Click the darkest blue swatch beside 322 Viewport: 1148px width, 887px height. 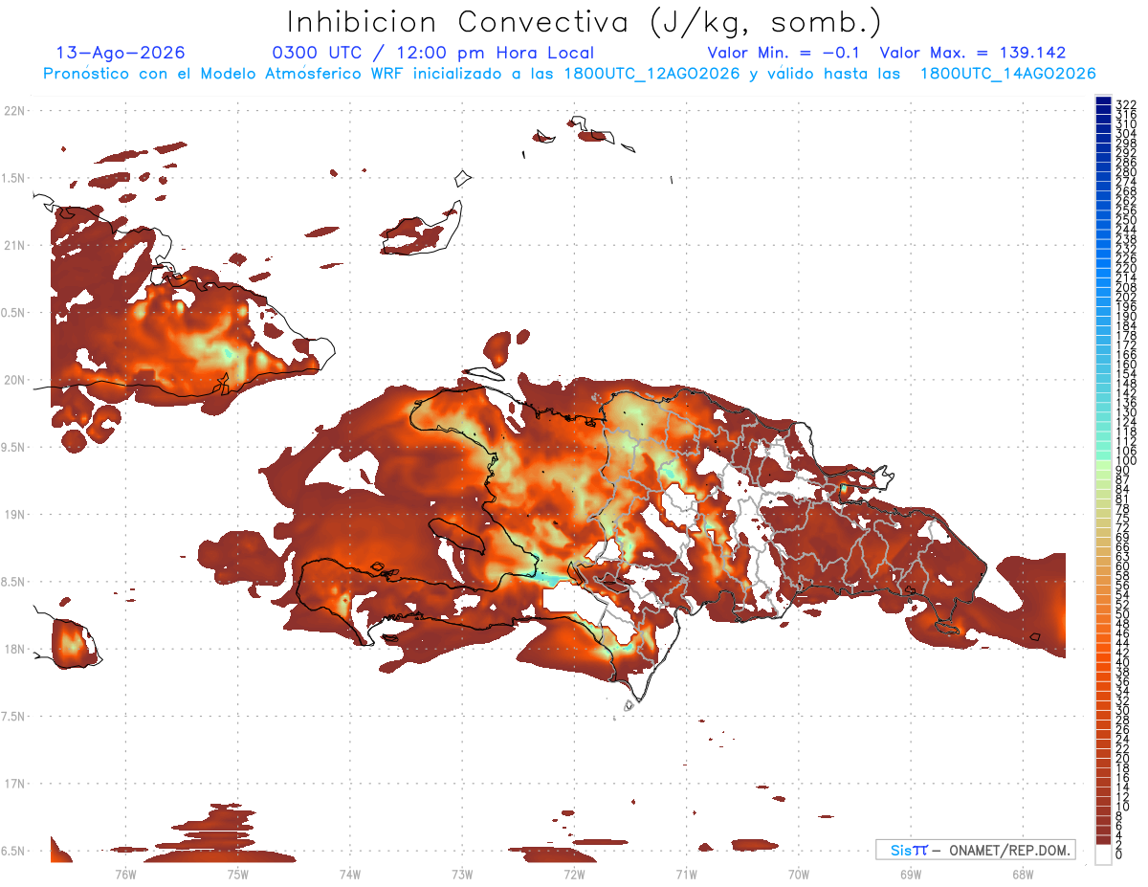(1103, 100)
